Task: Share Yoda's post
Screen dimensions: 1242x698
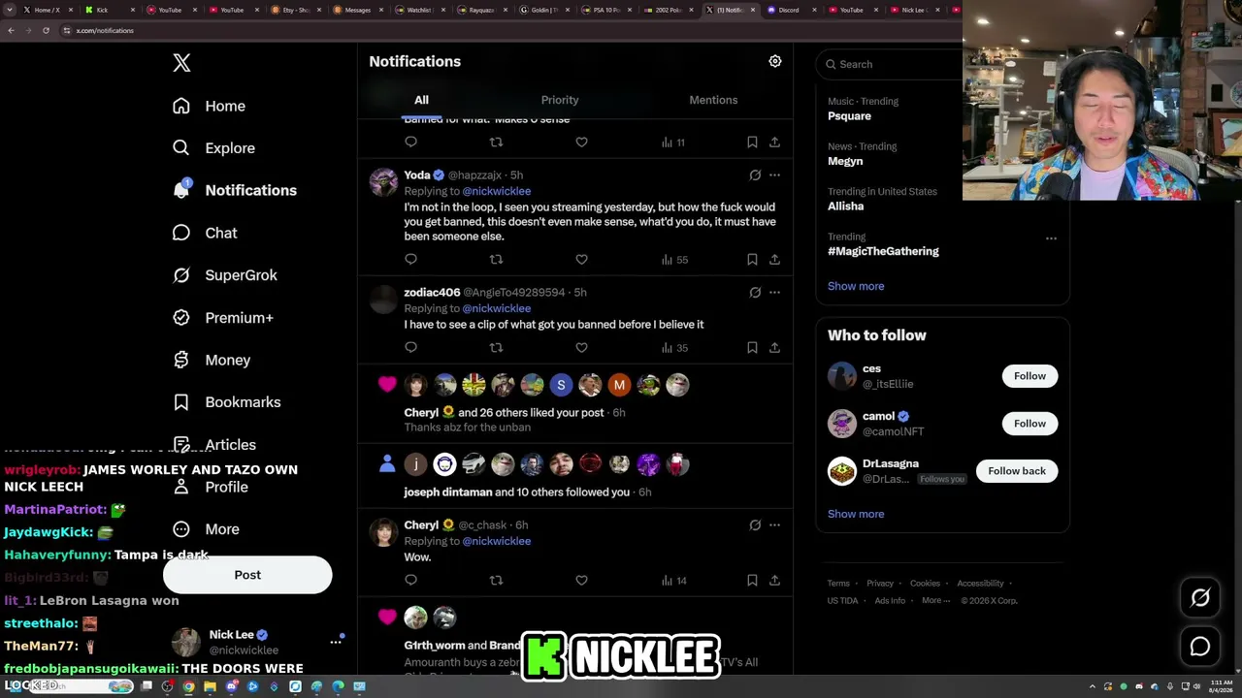Action: click(x=774, y=260)
